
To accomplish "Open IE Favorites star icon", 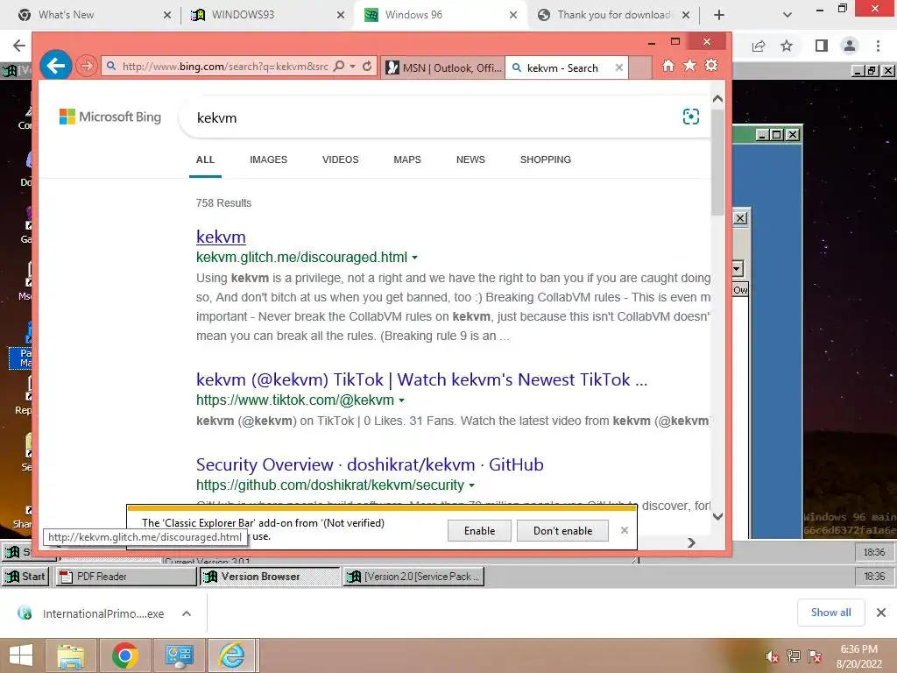I will coord(690,66).
